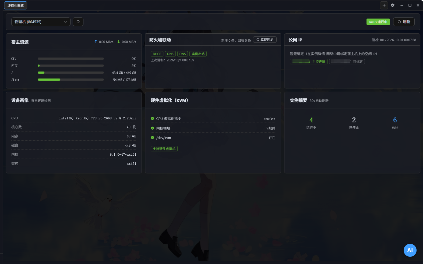Screen dimensions: 423x264
Task: Click the 刷新 button
Action: click(x=404, y=22)
